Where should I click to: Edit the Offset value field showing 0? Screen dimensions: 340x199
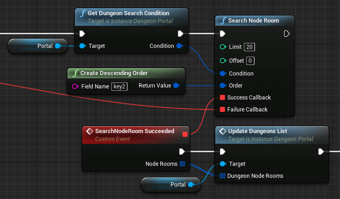coord(250,61)
